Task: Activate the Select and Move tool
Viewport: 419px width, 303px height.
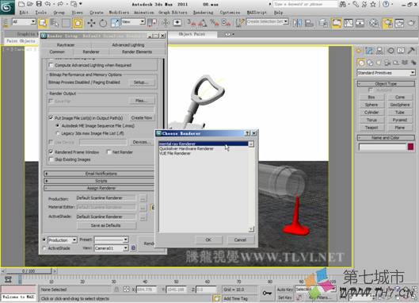Action: pyautogui.click(x=91, y=23)
